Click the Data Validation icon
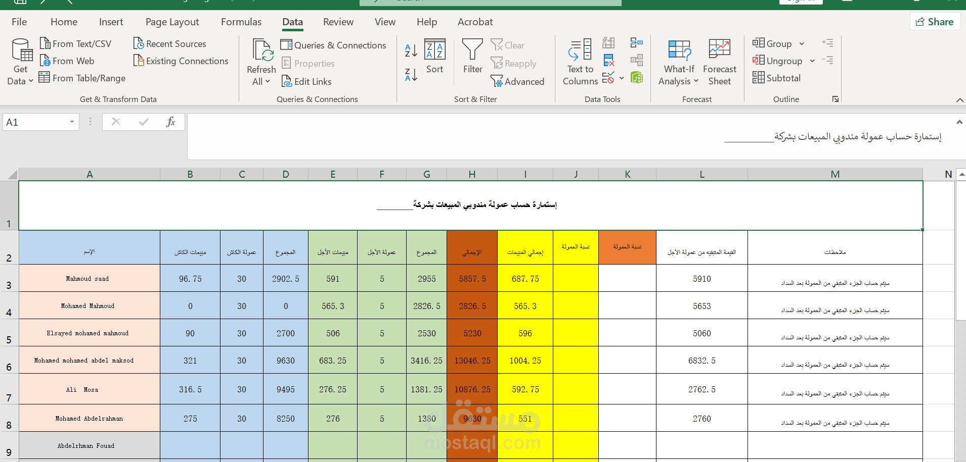The width and height of the screenshot is (966, 462). point(608,78)
